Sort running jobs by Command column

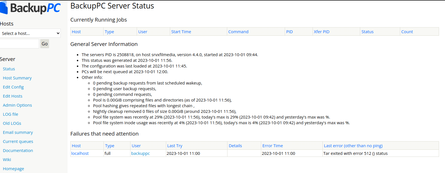tap(238, 32)
